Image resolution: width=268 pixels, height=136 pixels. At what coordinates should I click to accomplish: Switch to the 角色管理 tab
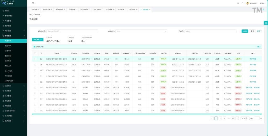click(72, 10)
